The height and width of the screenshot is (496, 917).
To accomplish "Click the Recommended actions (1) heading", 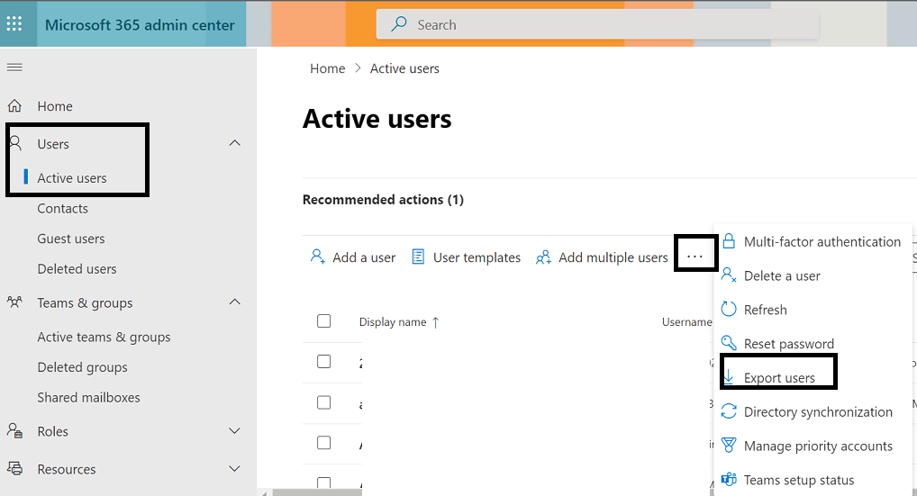I will (383, 199).
